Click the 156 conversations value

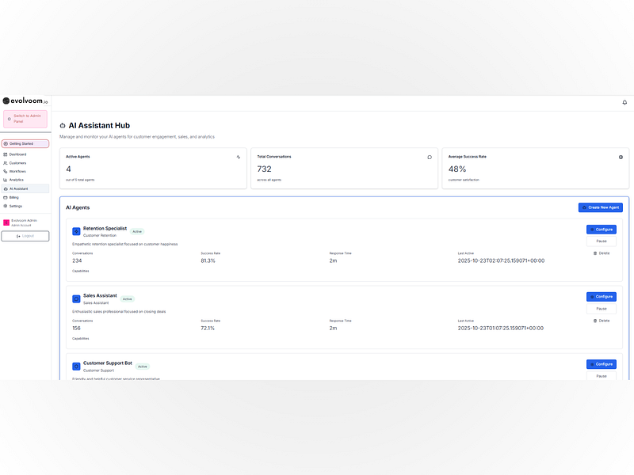pyautogui.click(x=76, y=329)
